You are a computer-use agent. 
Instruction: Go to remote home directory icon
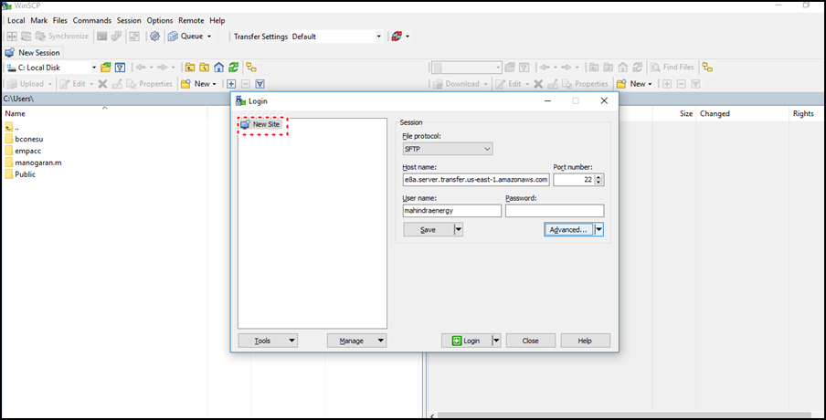[622, 68]
